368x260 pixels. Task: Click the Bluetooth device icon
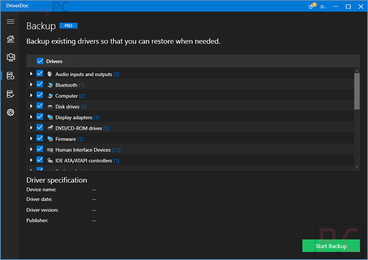point(50,85)
